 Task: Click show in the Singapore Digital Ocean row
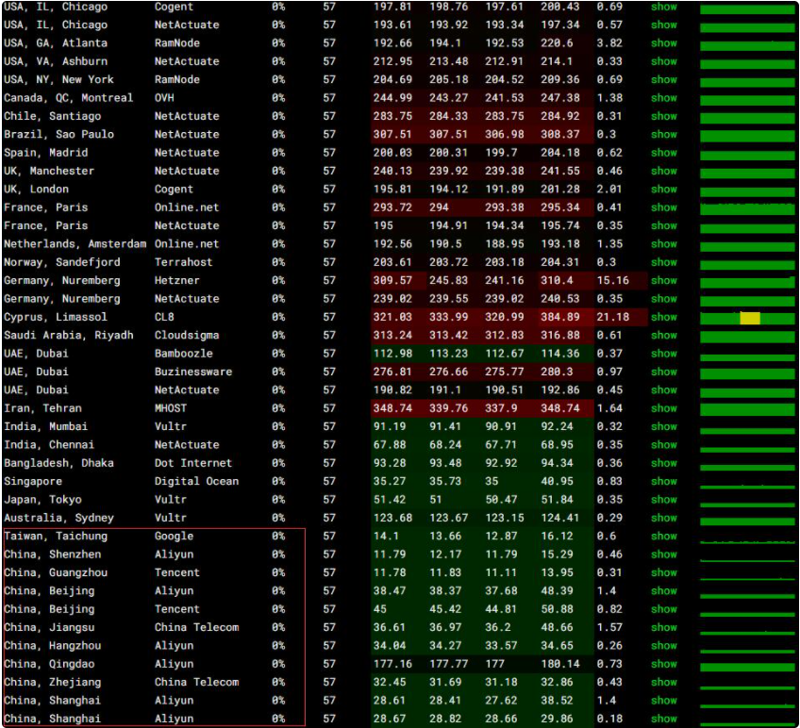pyautogui.click(x=663, y=481)
